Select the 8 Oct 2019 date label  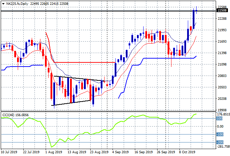(187, 152)
